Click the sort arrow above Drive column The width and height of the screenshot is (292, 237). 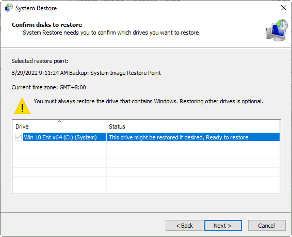(x=60, y=122)
